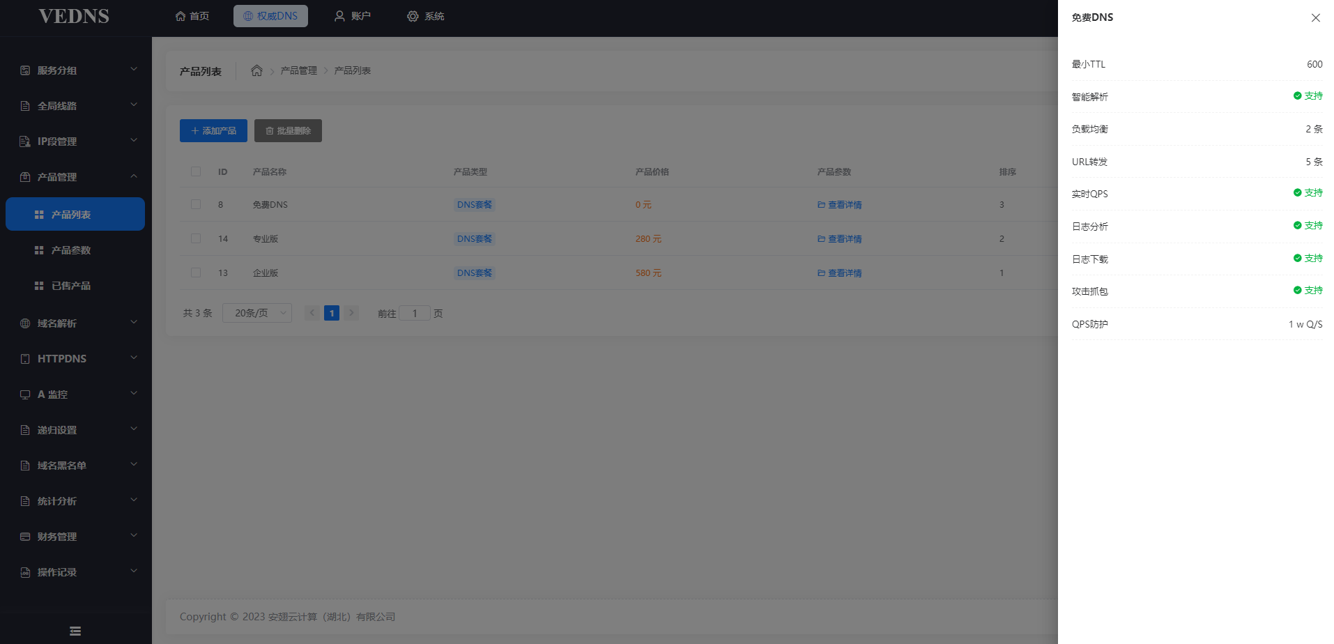Expand the HTTPDNS menu chevron

(x=134, y=358)
